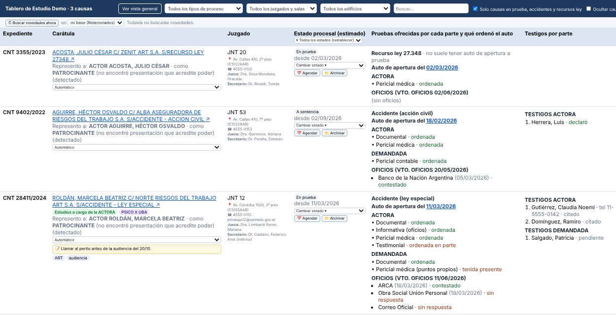The width and height of the screenshot is (616, 315).
Task: Open the auto de apertura link dated 02/03/2026
Action: point(442,67)
